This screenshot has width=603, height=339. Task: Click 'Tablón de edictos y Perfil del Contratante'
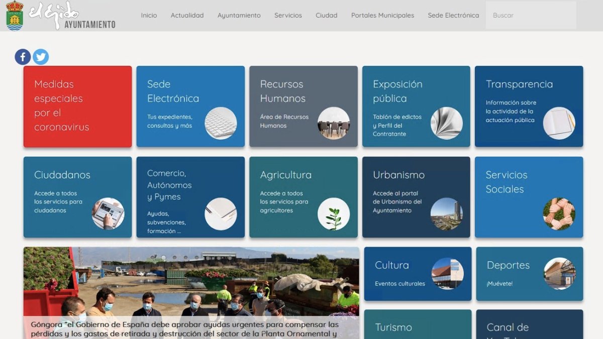(397, 126)
